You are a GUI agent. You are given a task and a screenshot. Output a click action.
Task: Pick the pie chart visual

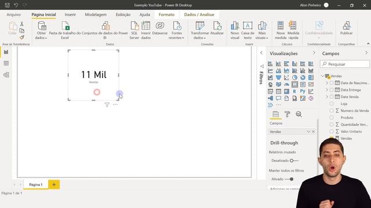pos(294,77)
